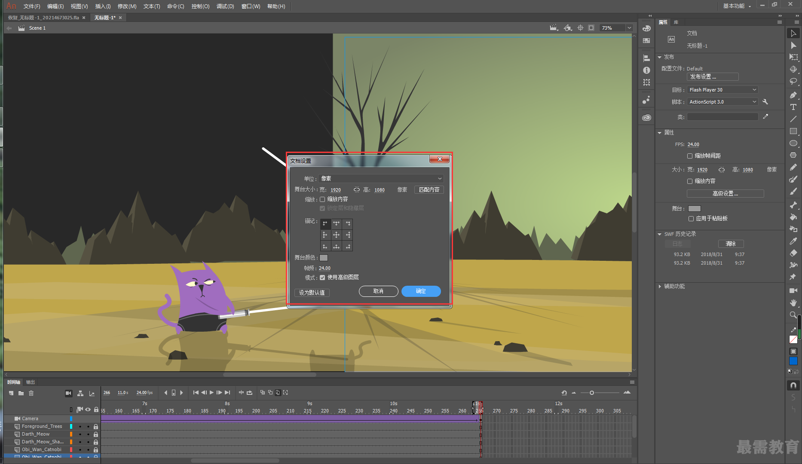Select the Paint Bucket tool
This screenshot has width=802, height=464.
click(x=793, y=217)
